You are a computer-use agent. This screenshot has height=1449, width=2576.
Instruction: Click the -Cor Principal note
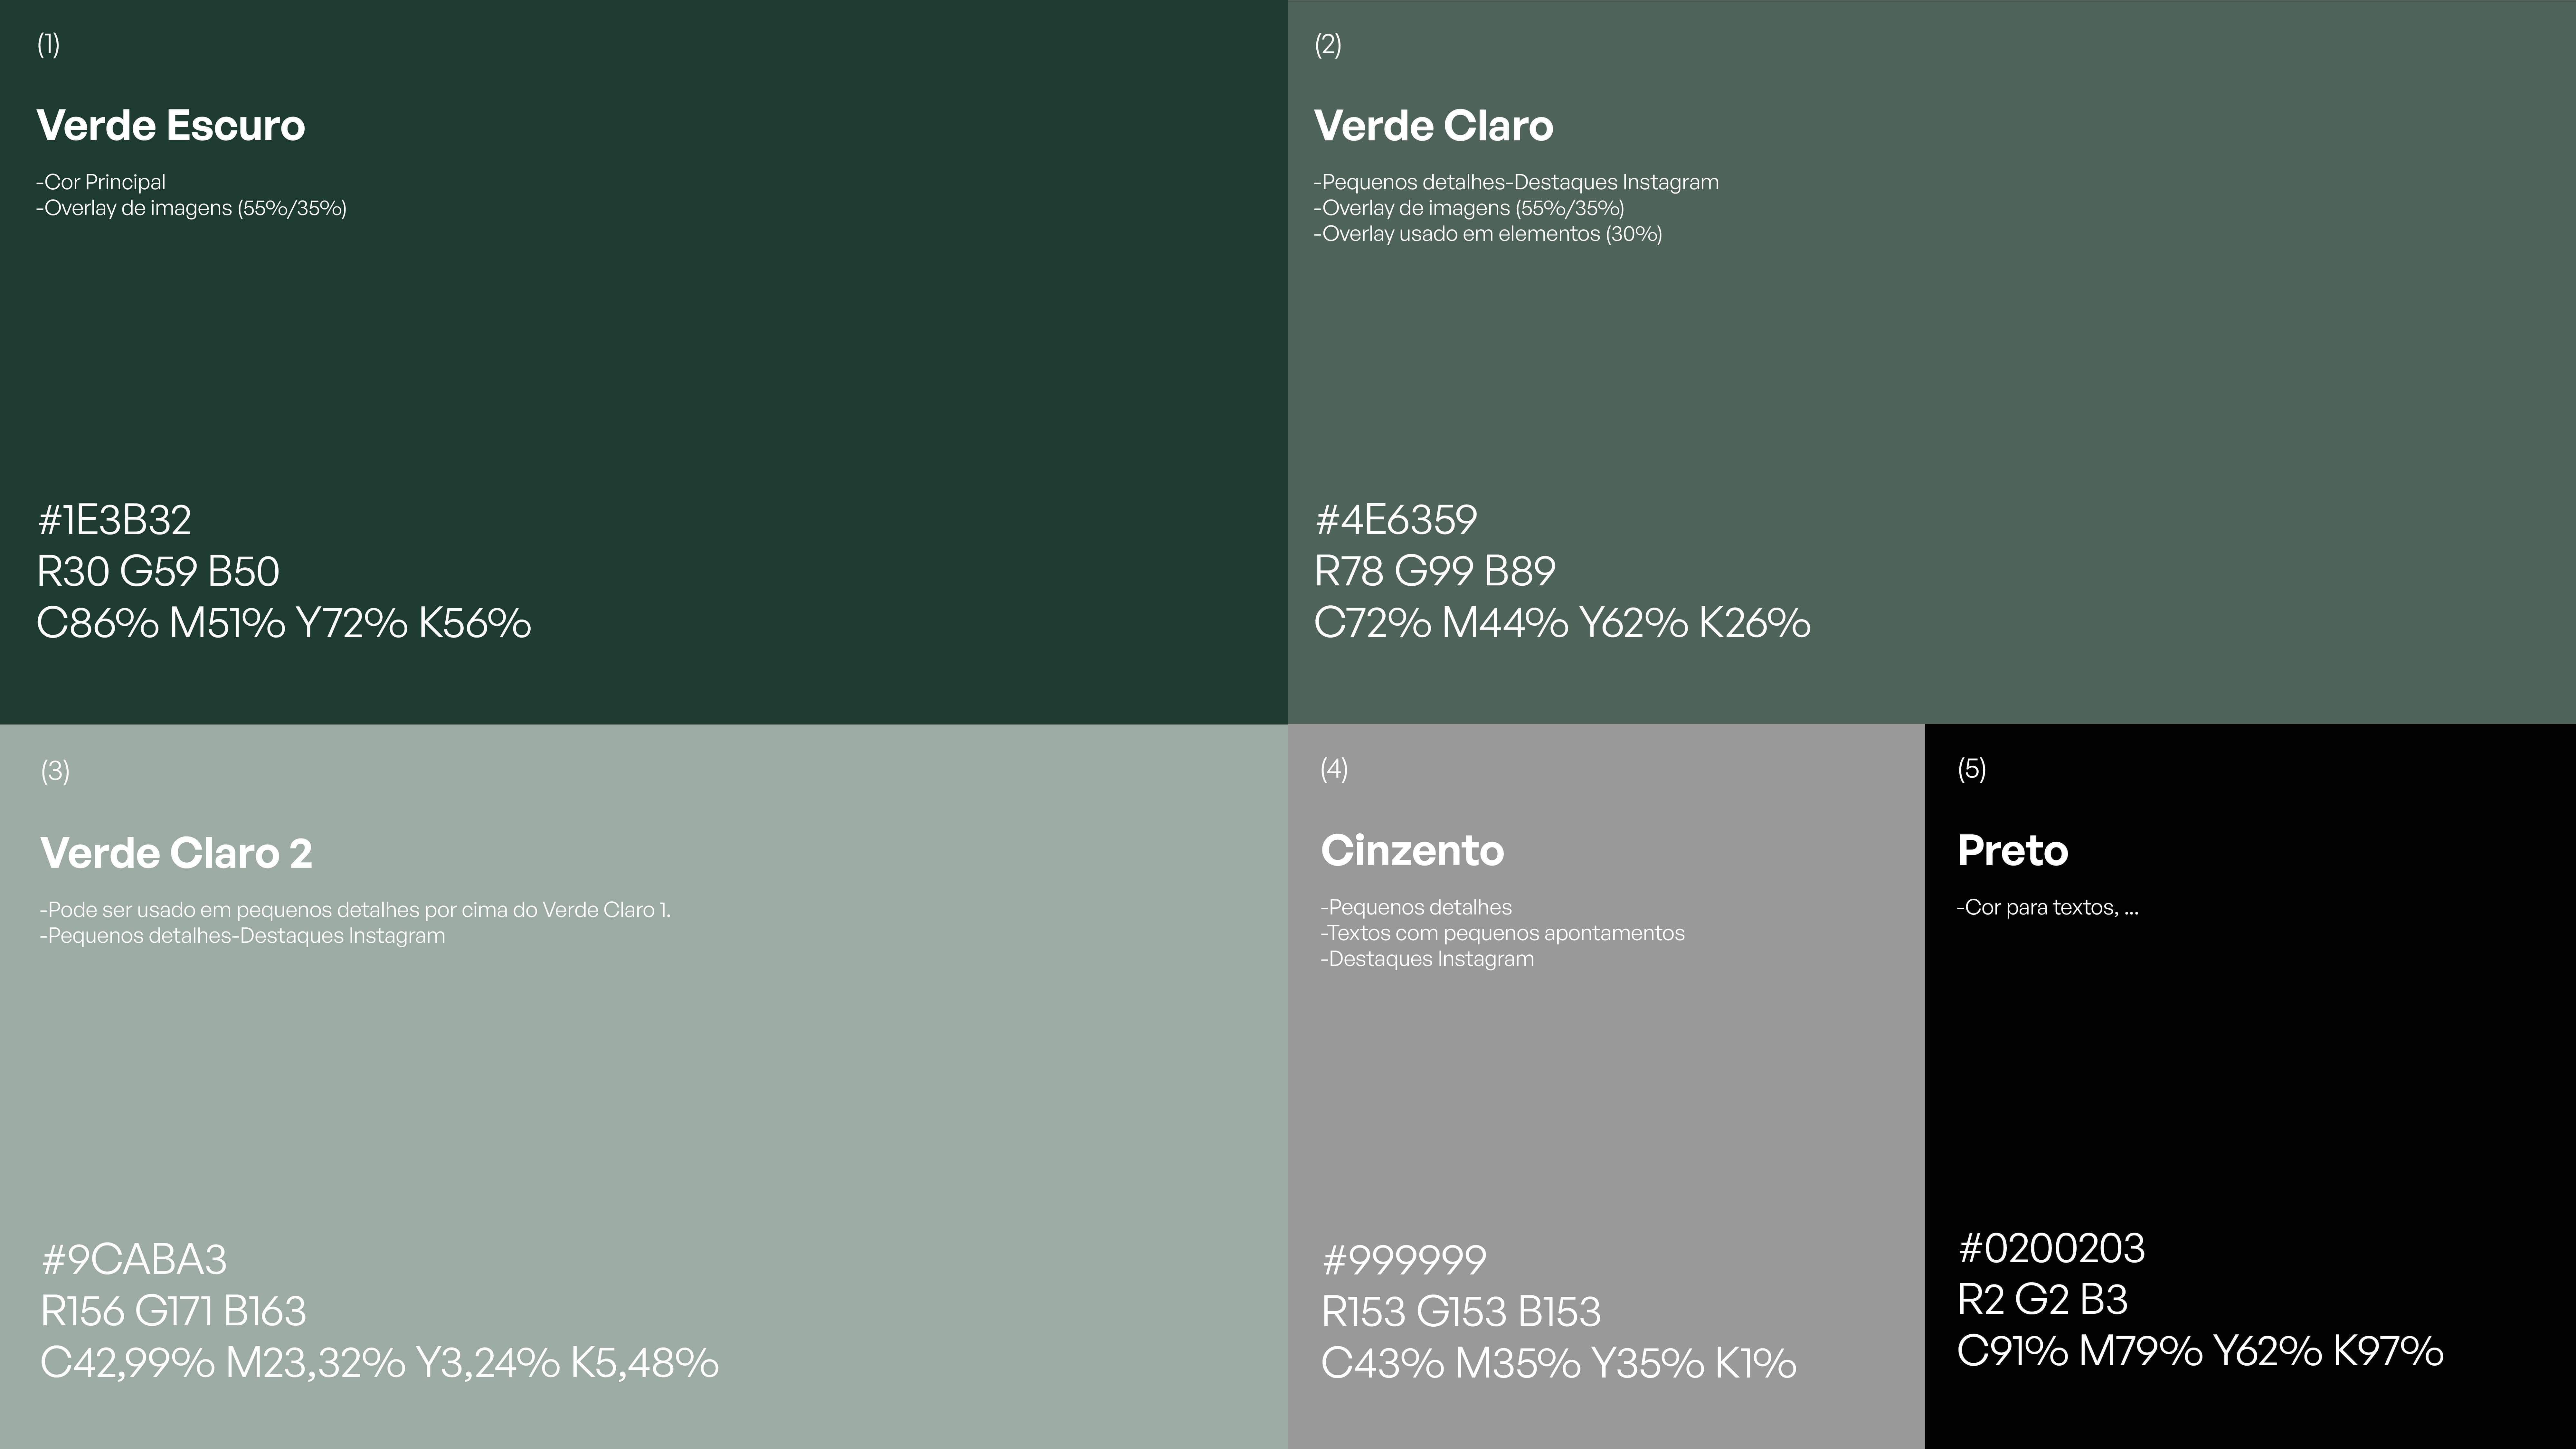[101, 182]
